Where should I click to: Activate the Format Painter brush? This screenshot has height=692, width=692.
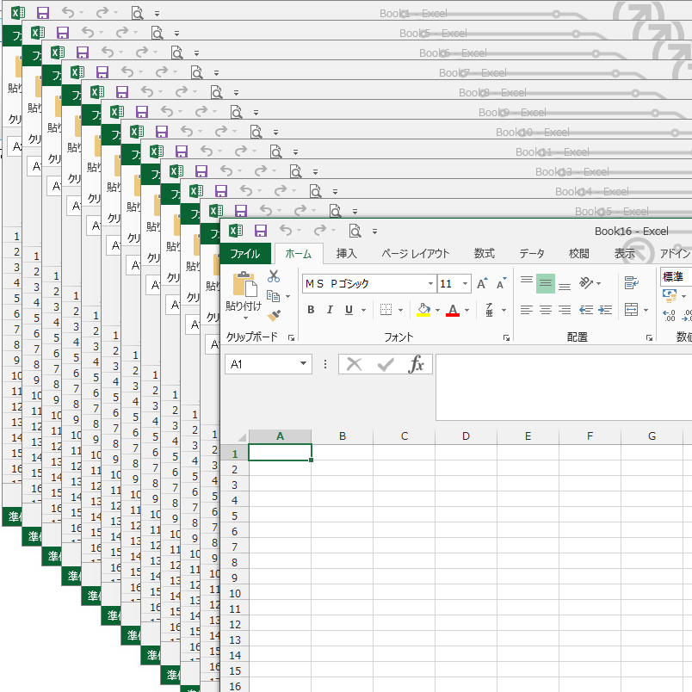tap(274, 315)
